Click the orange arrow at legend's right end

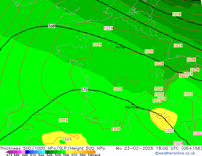tap(95, 152)
